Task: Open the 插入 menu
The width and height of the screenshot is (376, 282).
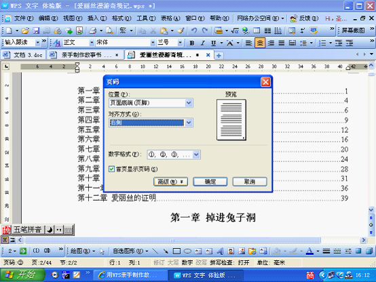Action: click(97, 18)
